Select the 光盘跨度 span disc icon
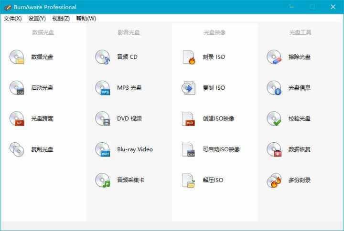The width and height of the screenshot is (344, 231). tap(17, 118)
